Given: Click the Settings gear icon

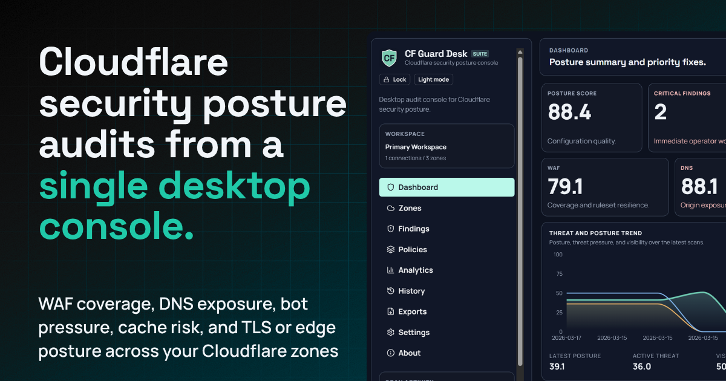Looking at the screenshot, I should (390, 332).
